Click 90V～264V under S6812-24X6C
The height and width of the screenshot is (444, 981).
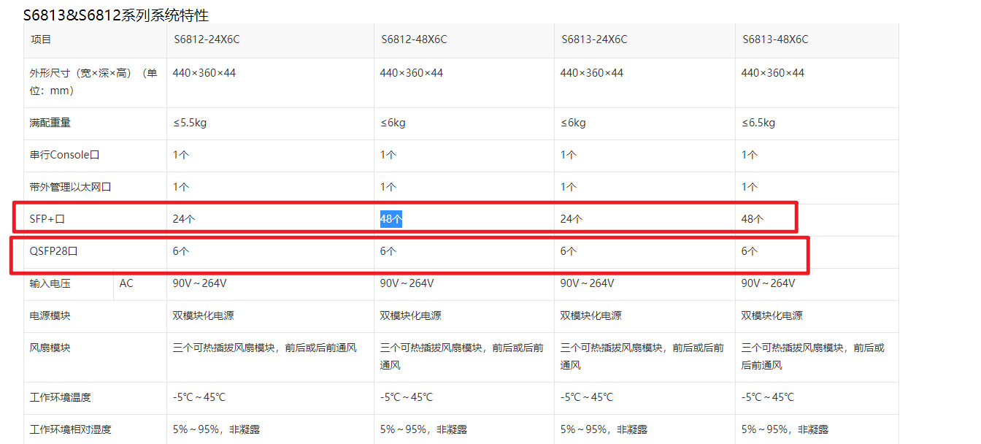[199, 283]
